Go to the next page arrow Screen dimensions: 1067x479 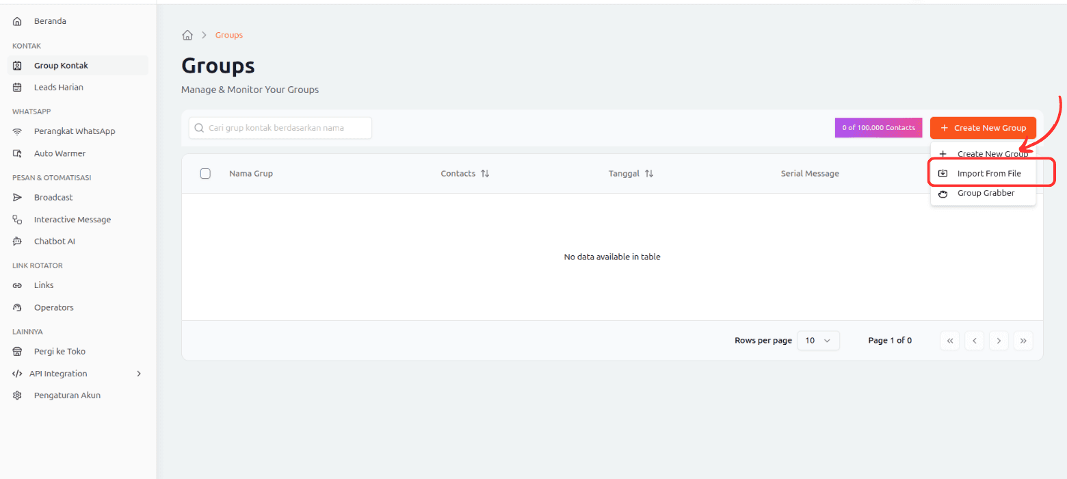(x=999, y=340)
